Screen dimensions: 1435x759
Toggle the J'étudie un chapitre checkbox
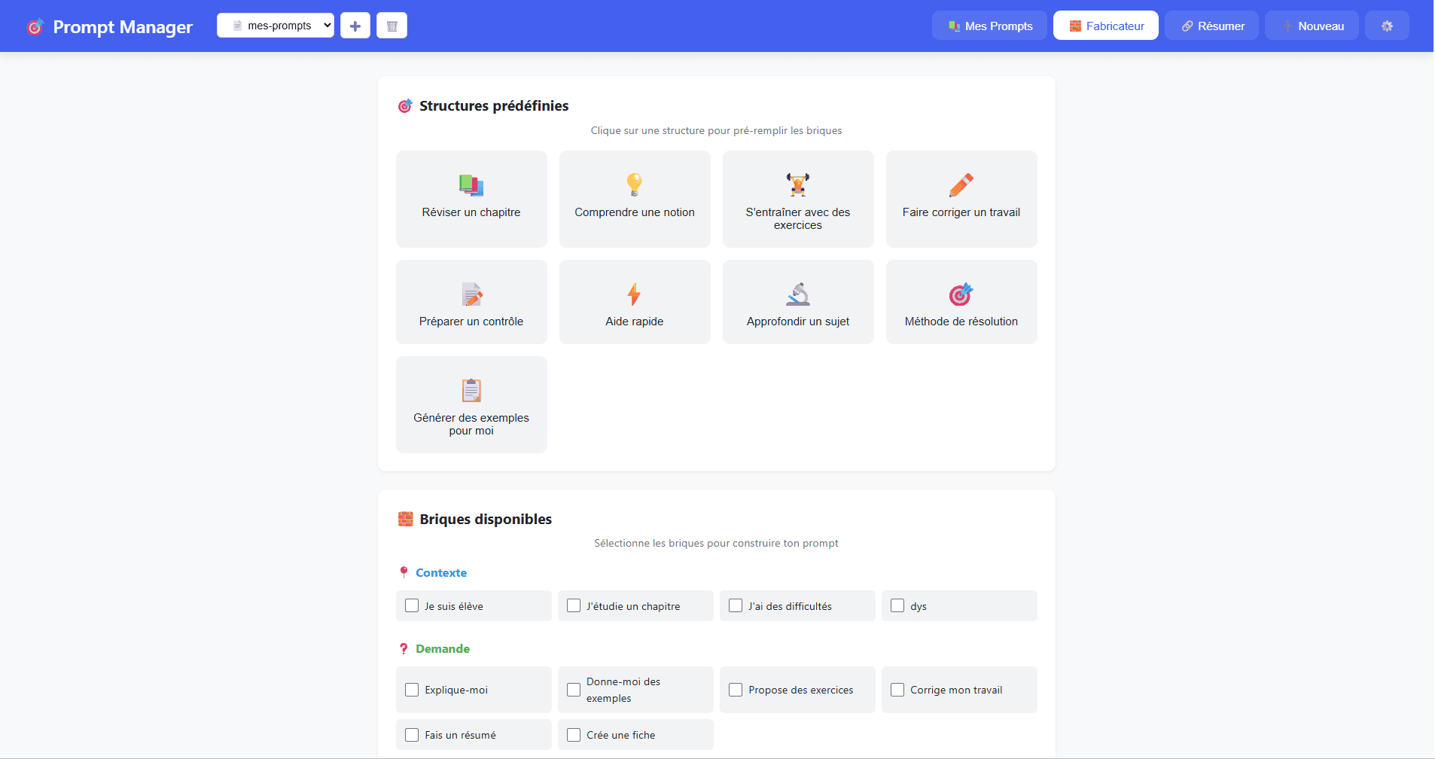coord(573,605)
